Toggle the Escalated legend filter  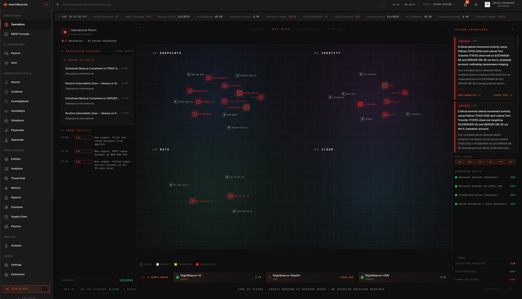pyautogui.click(x=205, y=264)
